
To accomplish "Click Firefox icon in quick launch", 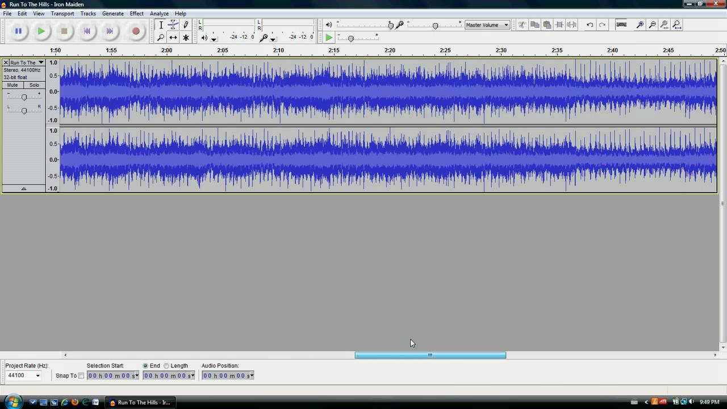I will coord(74,402).
